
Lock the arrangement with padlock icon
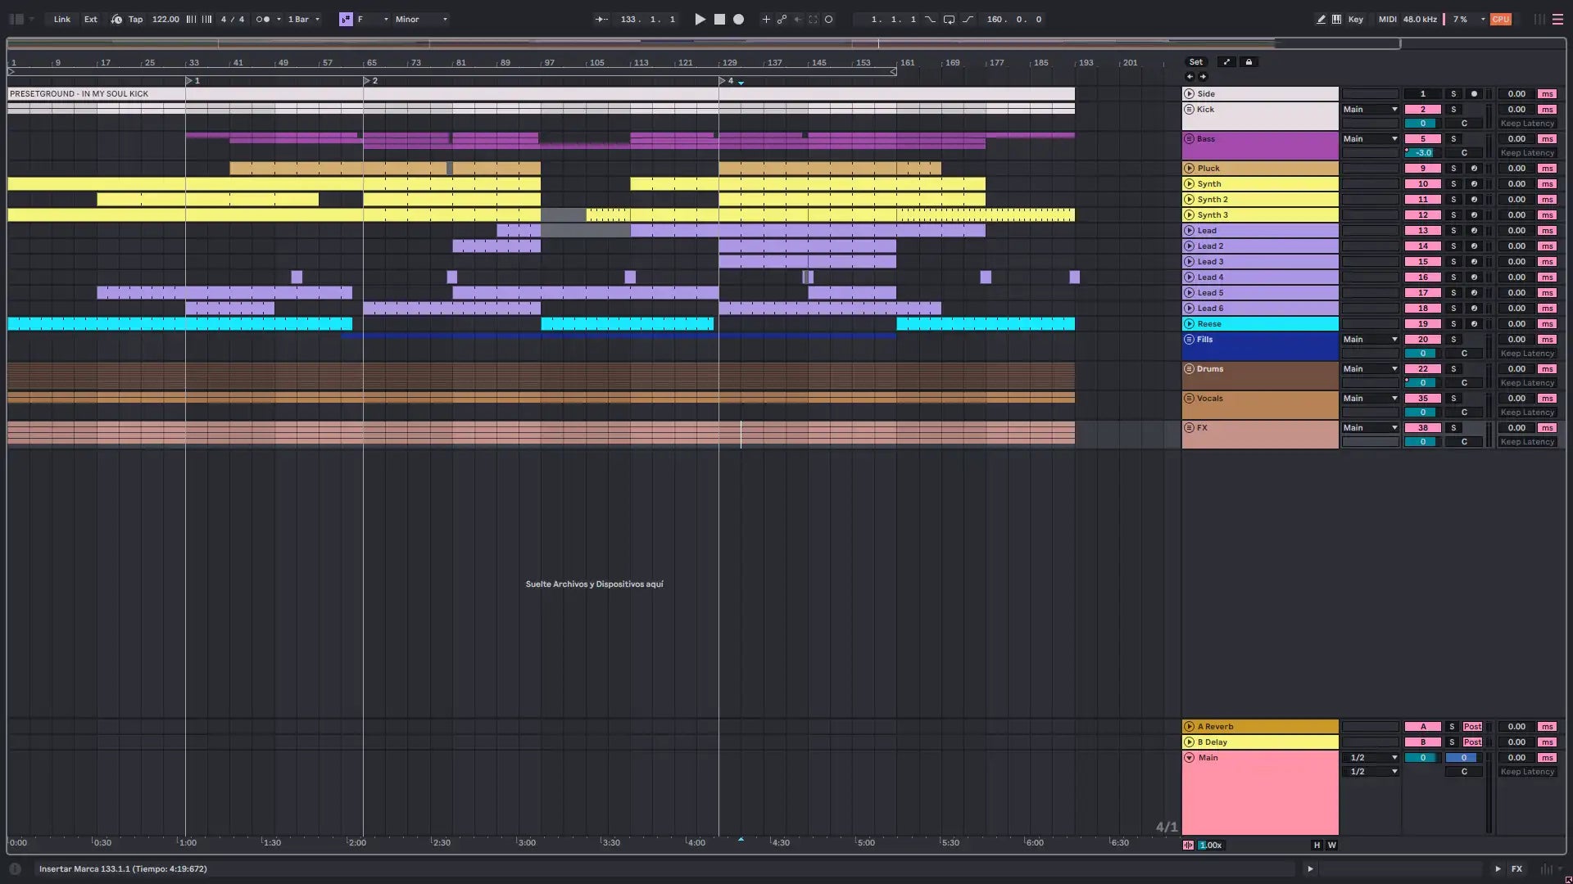pos(1249,62)
